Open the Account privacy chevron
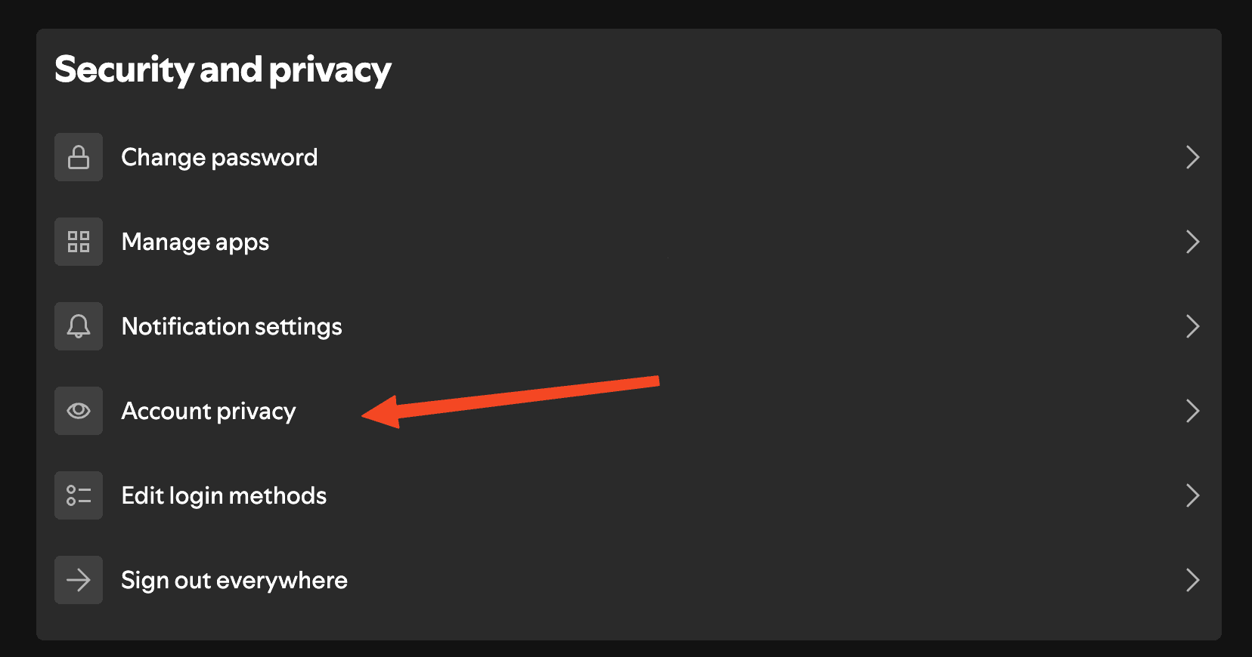The image size is (1252, 657). click(x=1193, y=411)
